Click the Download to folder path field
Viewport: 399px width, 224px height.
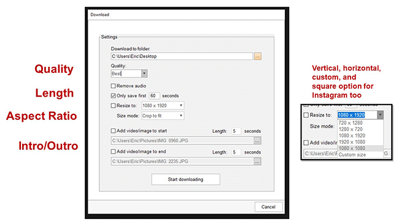[182, 56]
